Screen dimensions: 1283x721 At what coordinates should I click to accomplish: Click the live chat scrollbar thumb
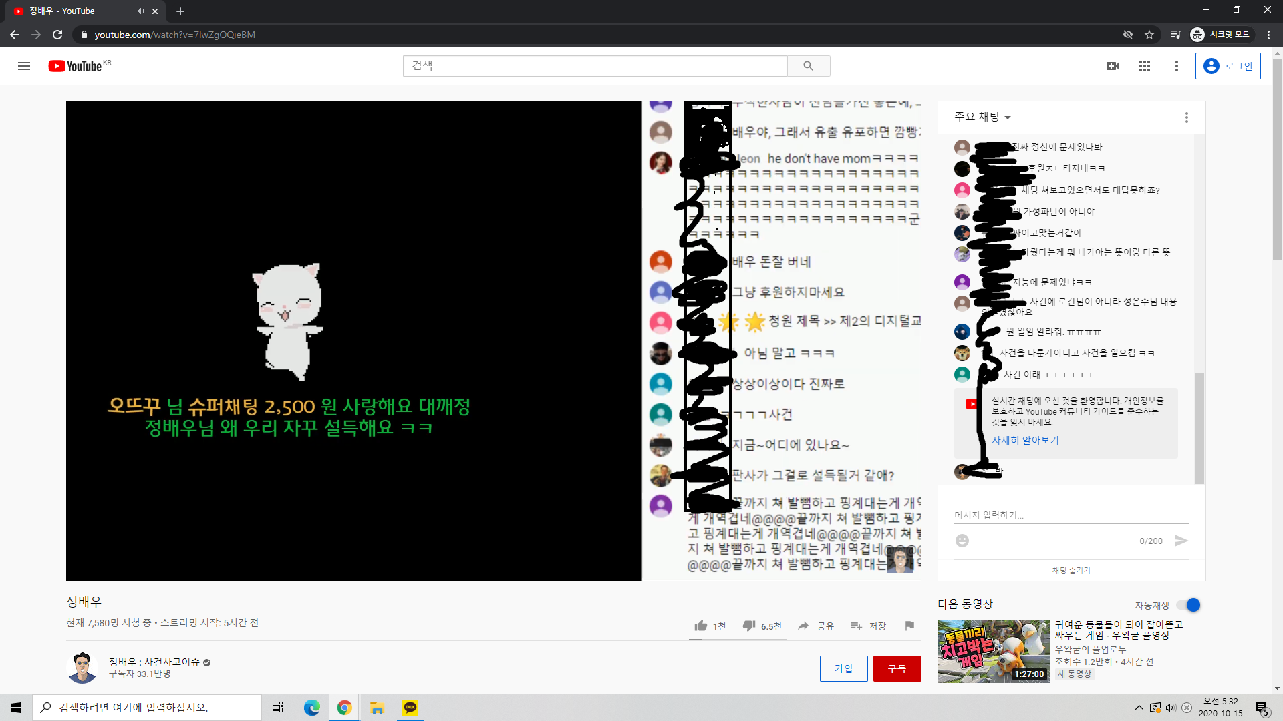(x=1199, y=427)
